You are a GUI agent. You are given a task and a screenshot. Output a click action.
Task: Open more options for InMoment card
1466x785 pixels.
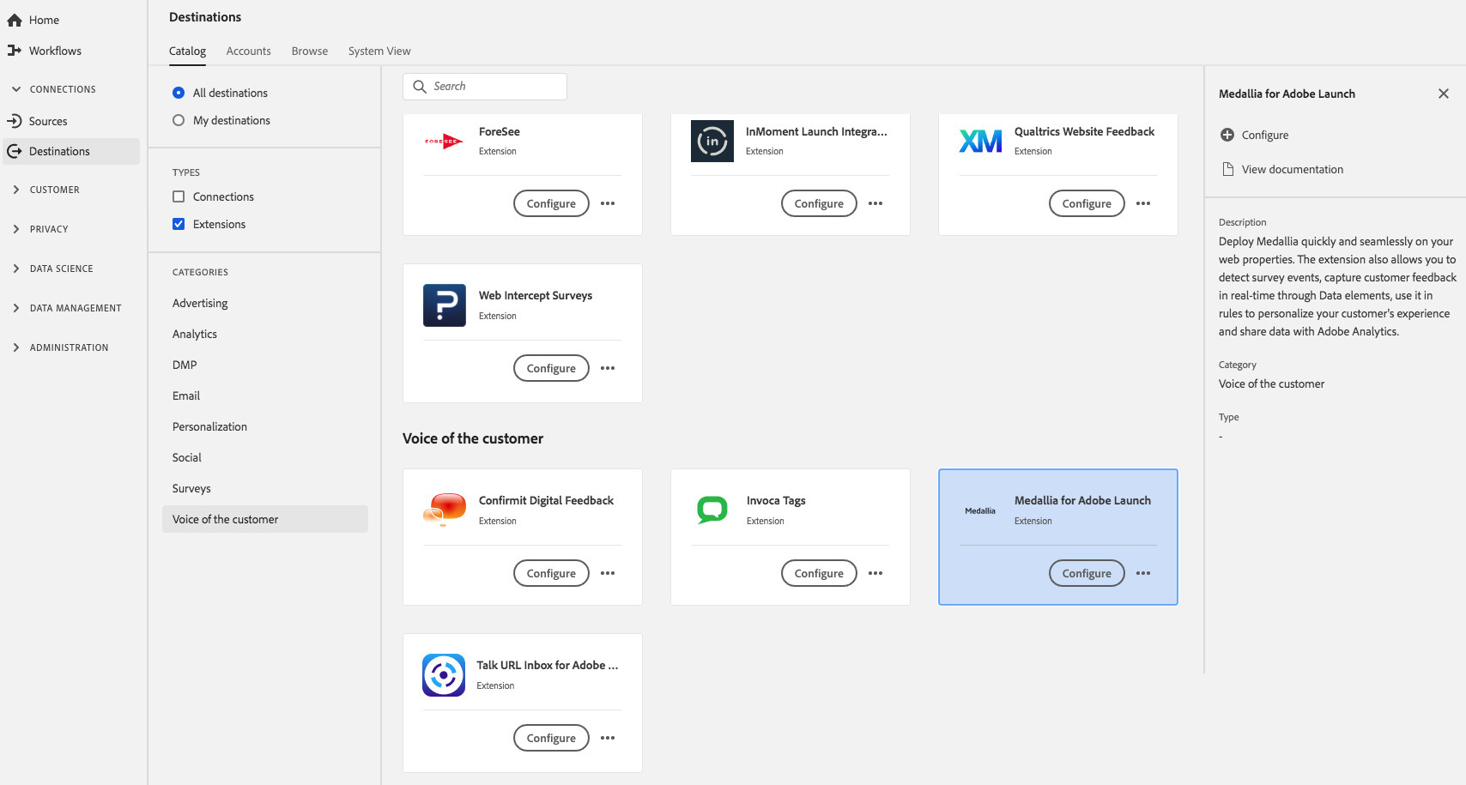tap(875, 203)
